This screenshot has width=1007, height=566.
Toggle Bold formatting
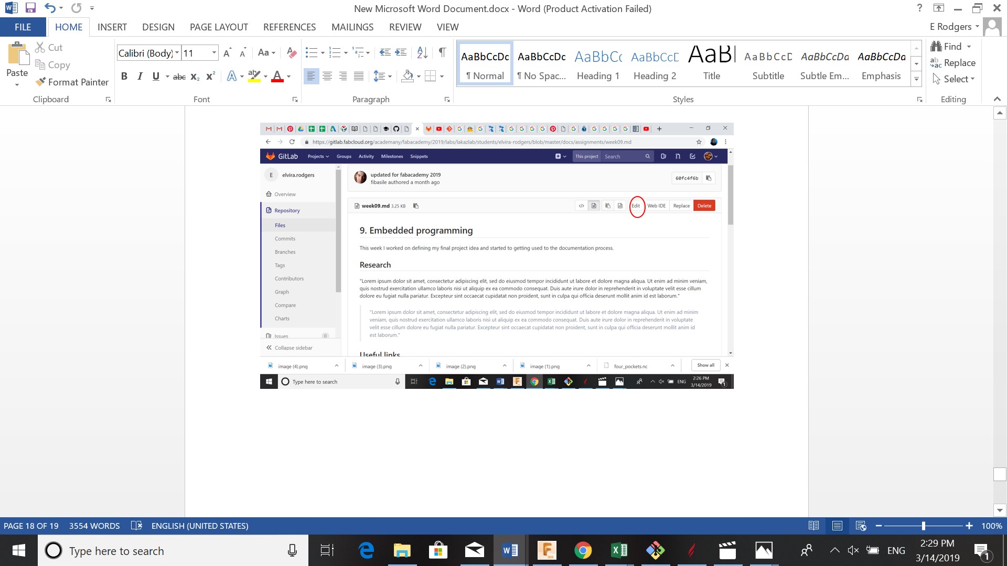[x=124, y=77]
